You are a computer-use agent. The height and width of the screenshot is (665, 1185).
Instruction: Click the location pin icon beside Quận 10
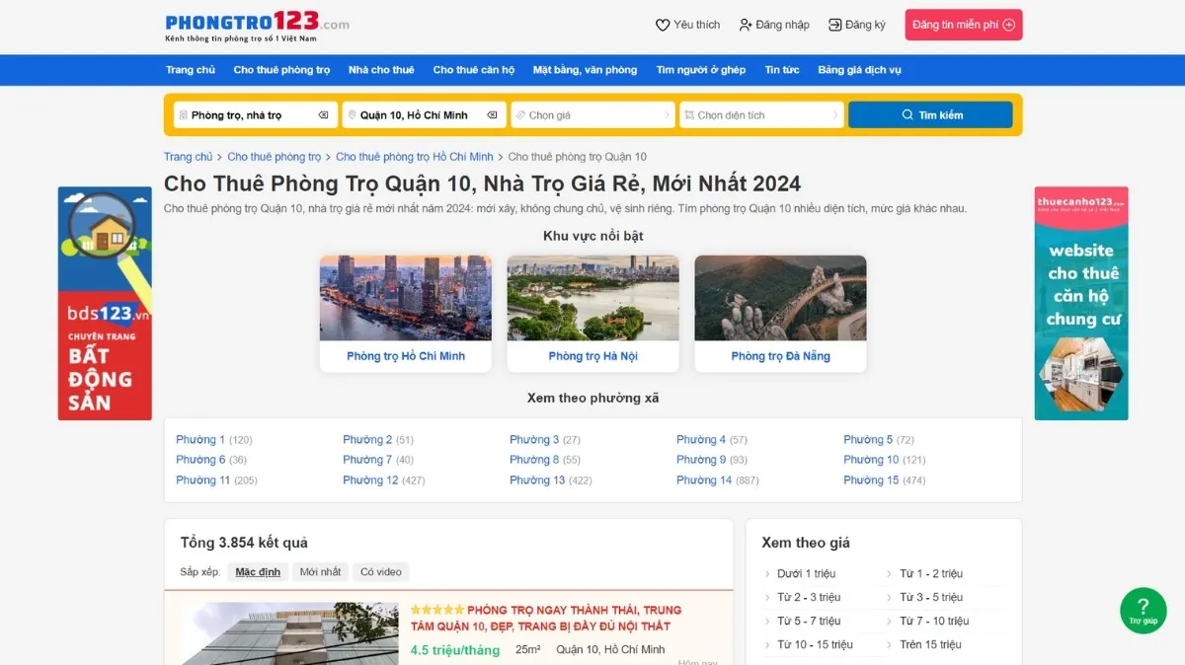click(352, 114)
